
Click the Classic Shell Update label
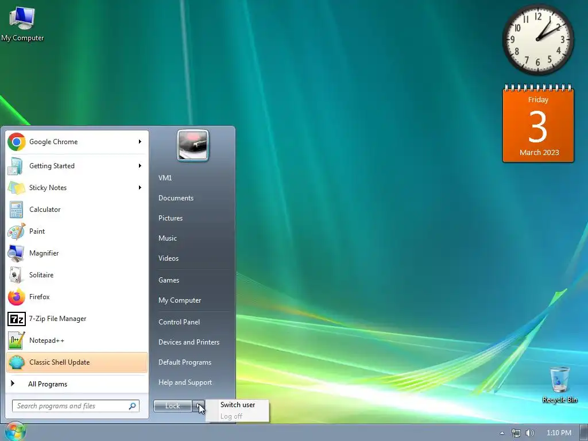(x=59, y=362)
